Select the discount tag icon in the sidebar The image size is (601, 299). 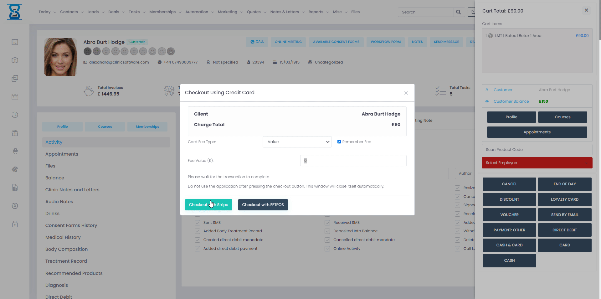click(15, 169)
